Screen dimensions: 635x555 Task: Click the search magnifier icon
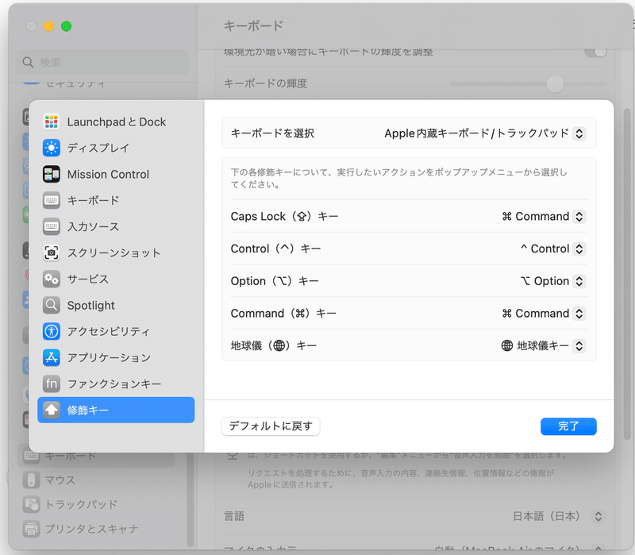tap(28, 63)
